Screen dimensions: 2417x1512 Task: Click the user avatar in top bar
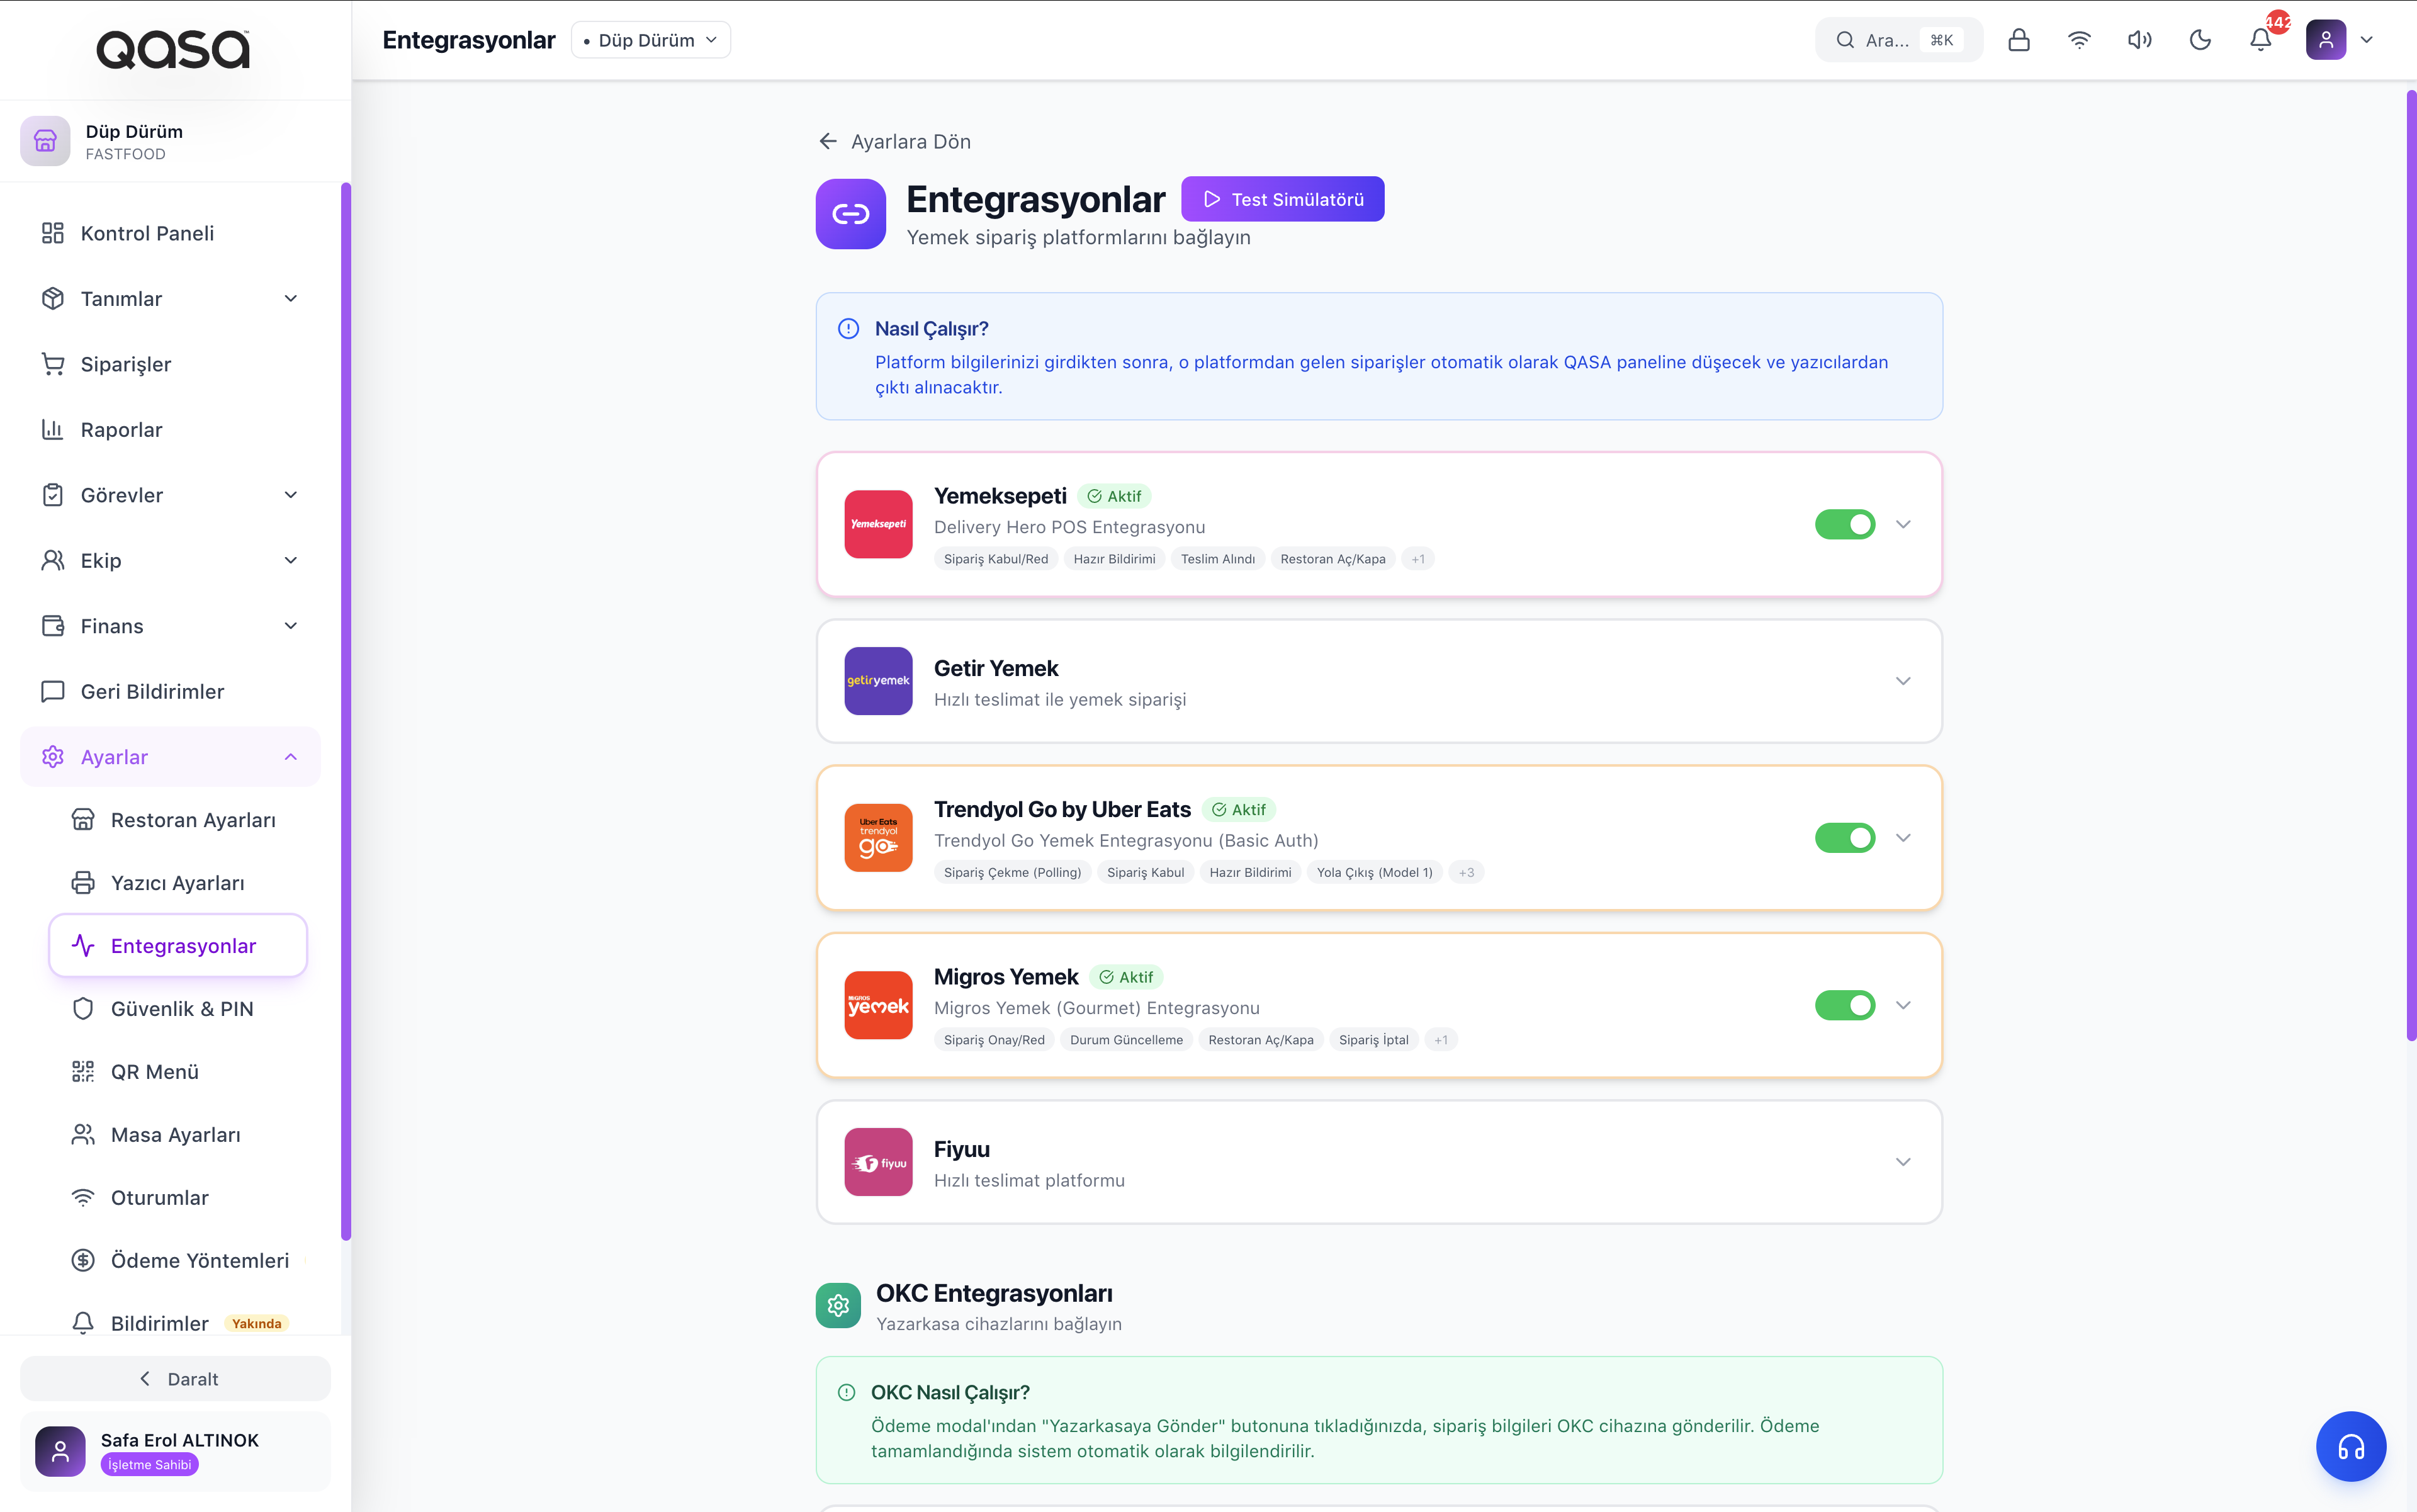coord(2326,40)
